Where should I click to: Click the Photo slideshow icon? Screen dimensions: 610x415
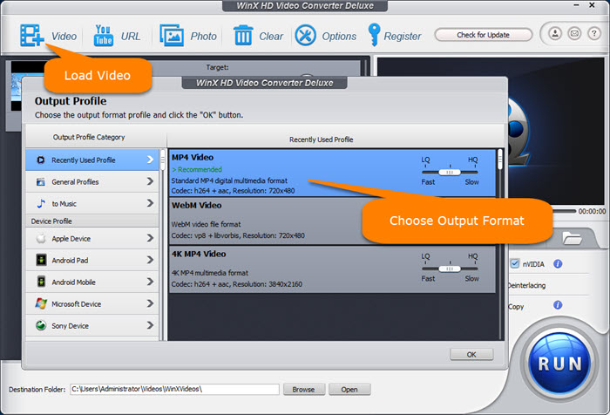tap(172, 36)
